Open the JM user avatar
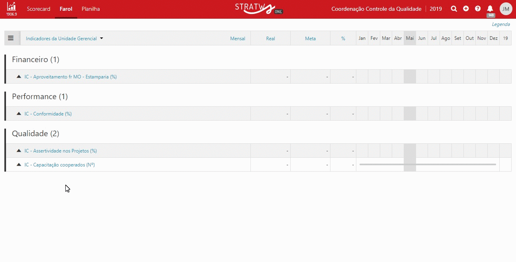 [506, 9]
